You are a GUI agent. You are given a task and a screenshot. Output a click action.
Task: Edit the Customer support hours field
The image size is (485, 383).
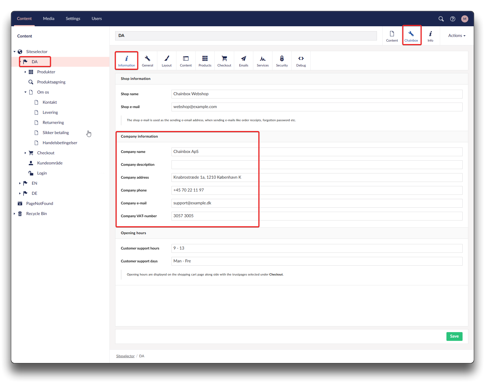click(x=317, y=248)
